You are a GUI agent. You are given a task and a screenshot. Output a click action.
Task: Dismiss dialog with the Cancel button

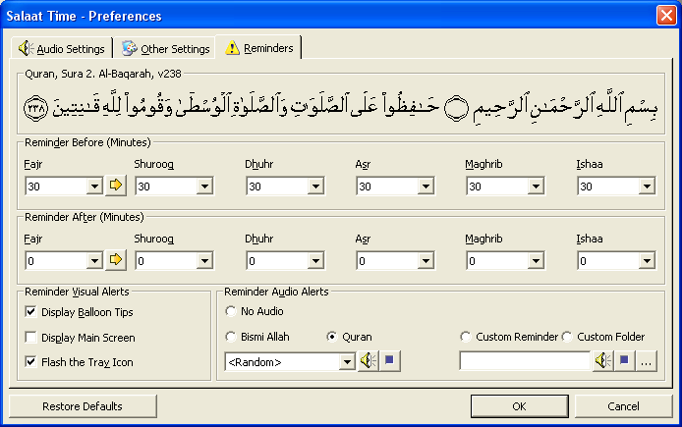(x=623, y=406)
